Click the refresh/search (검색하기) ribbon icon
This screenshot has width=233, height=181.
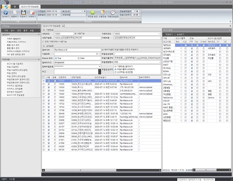coord(6,13)
